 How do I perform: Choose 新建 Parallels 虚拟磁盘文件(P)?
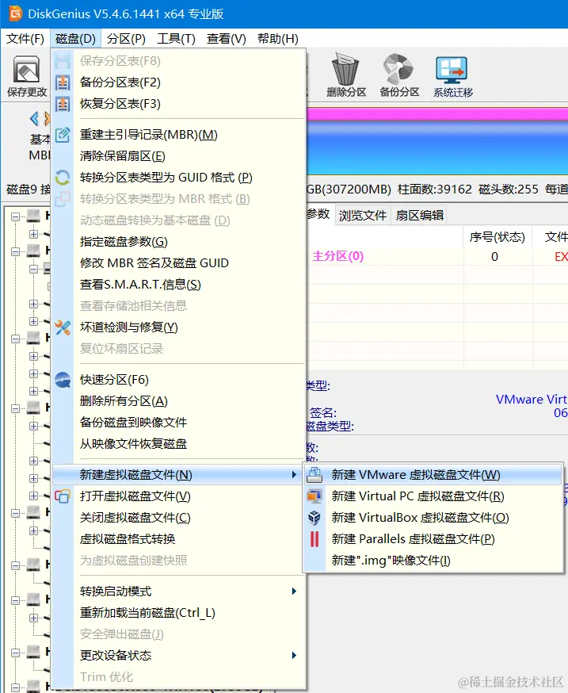pos(433,538)
